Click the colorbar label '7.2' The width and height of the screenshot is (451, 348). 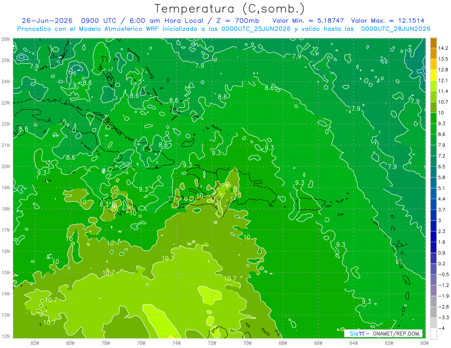(442, 156)
